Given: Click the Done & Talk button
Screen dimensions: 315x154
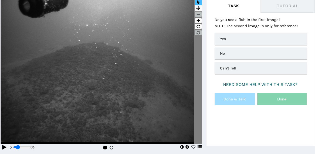Looking at the screenshot, I should [x=235, y=99].
